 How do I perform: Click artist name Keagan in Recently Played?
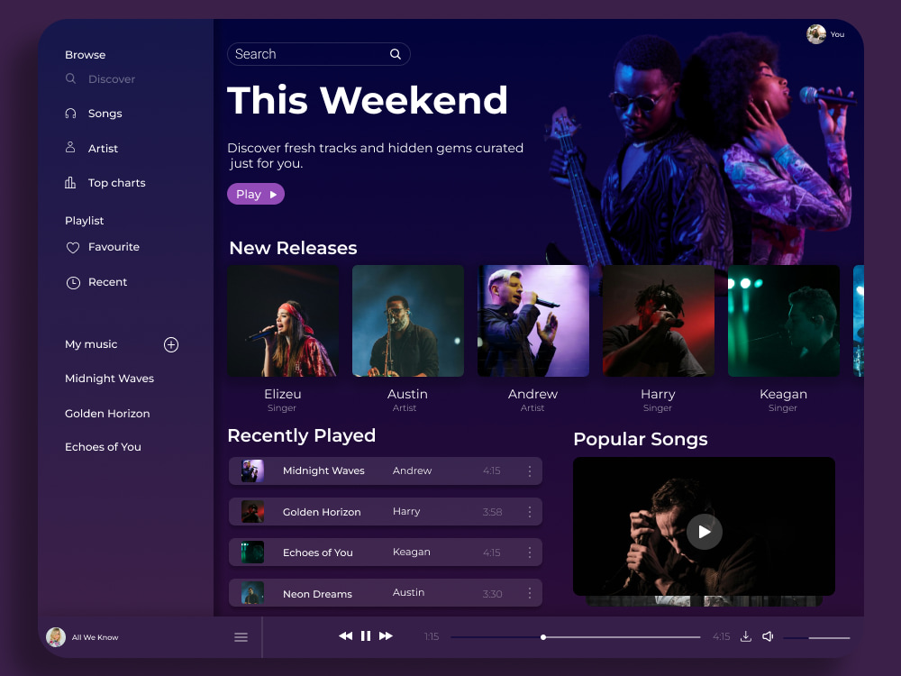(412, 552)
